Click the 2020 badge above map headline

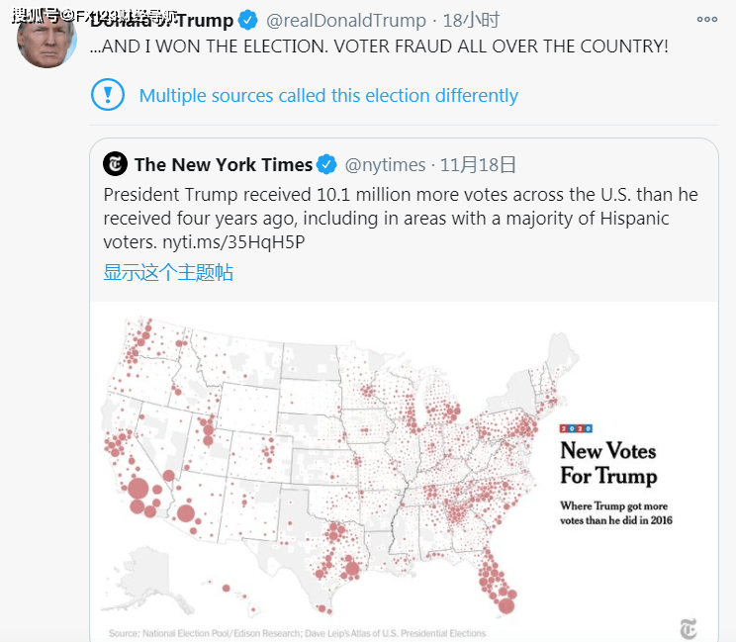(576, 428)
